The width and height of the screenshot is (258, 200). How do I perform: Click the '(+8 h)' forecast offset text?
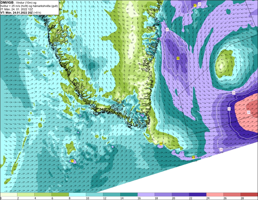[x=37, y=13]
